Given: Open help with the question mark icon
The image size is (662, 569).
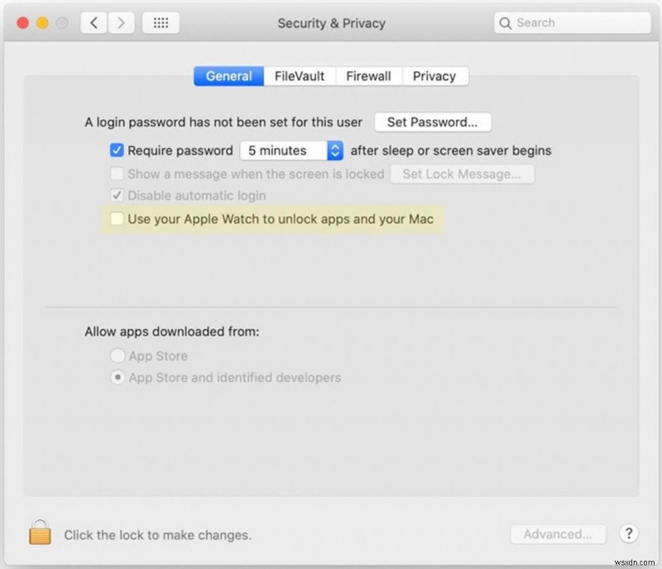Looking at the screenshot, I should point(629,534).
